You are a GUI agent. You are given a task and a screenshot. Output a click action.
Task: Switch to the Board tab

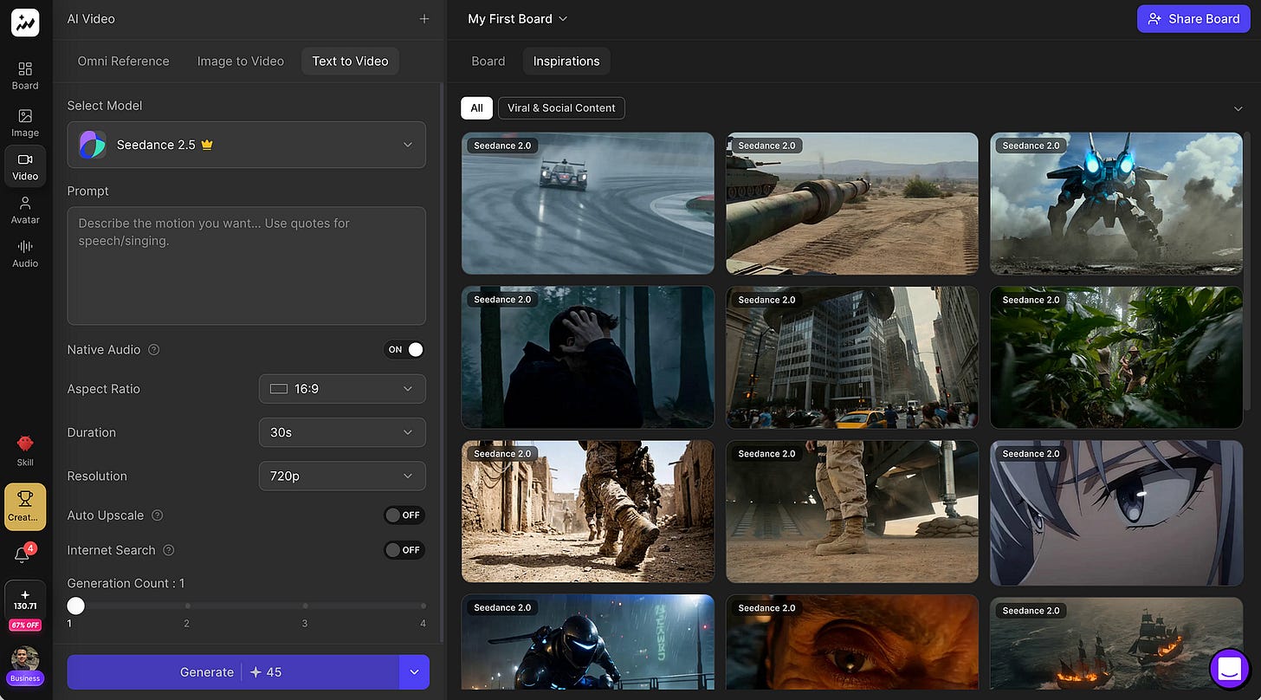tap(488, 61)
